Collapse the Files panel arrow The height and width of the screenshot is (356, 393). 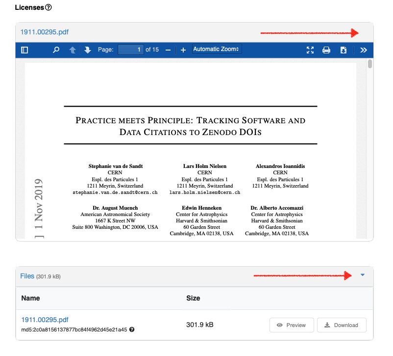363,275
